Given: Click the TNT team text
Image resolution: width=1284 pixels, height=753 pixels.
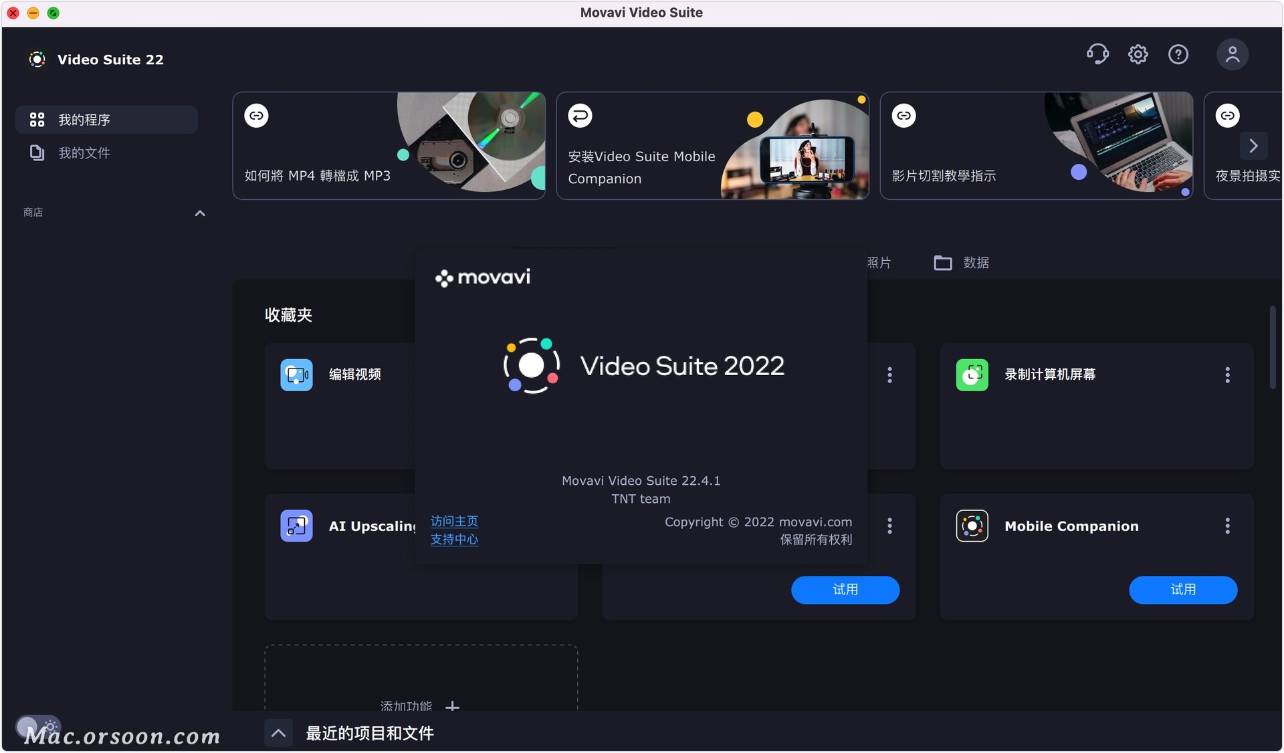Looking at the screenshot, I should [641, 499].
